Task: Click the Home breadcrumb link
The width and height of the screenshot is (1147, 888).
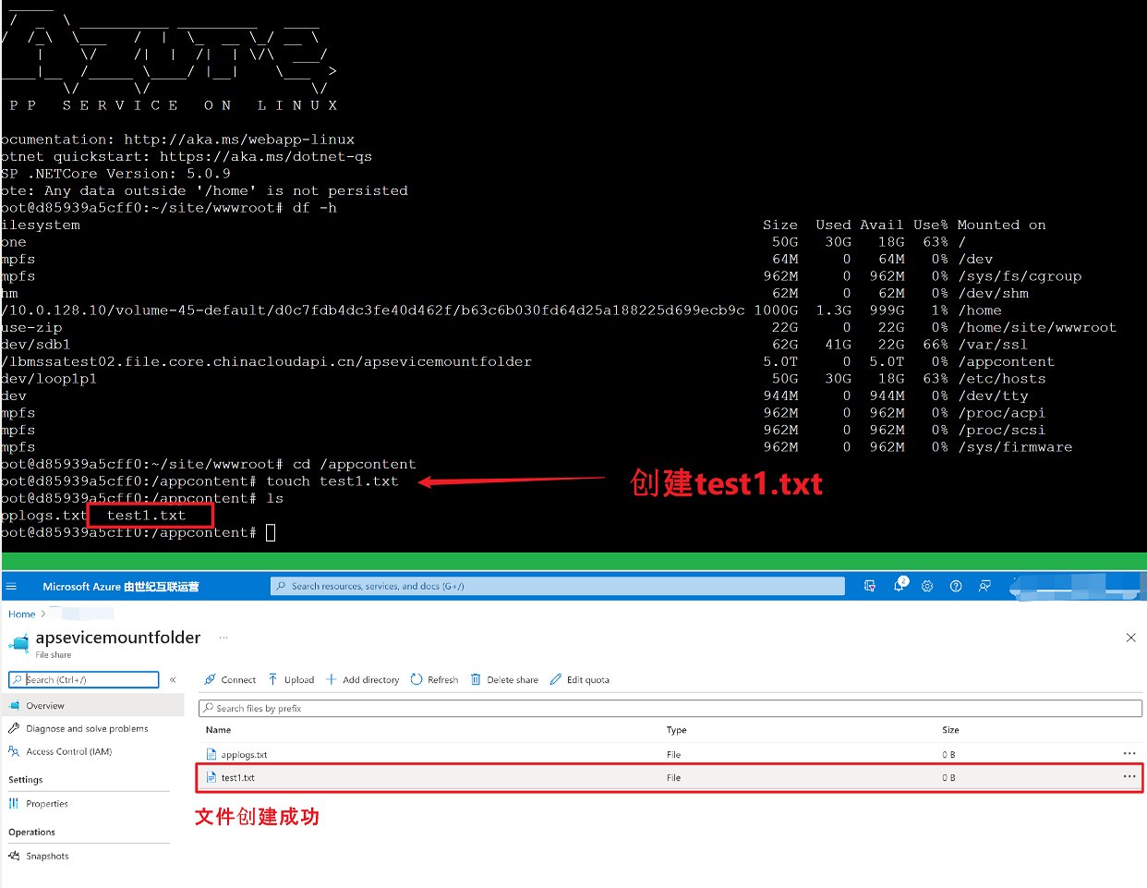Action: pyautogui.click(x=21, y=614)
